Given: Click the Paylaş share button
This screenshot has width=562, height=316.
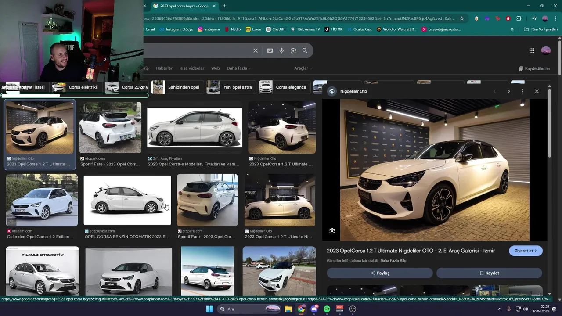Looking at the screenshot, I should (380, 273).
